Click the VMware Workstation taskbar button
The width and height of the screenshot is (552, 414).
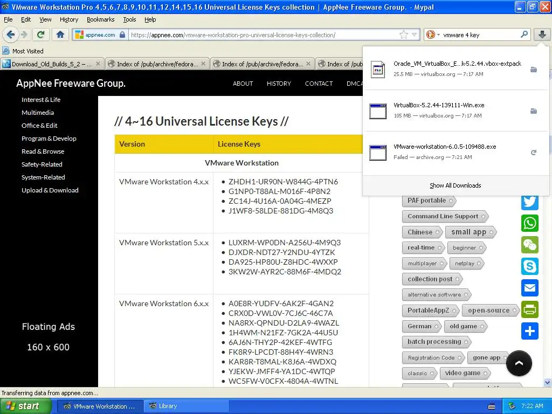(100, 406)
